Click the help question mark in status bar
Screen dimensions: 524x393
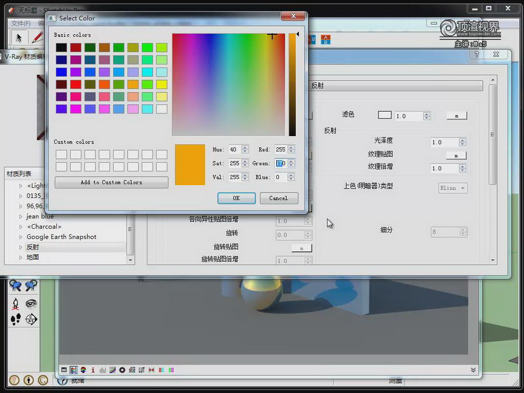click(x=62, y=380)
